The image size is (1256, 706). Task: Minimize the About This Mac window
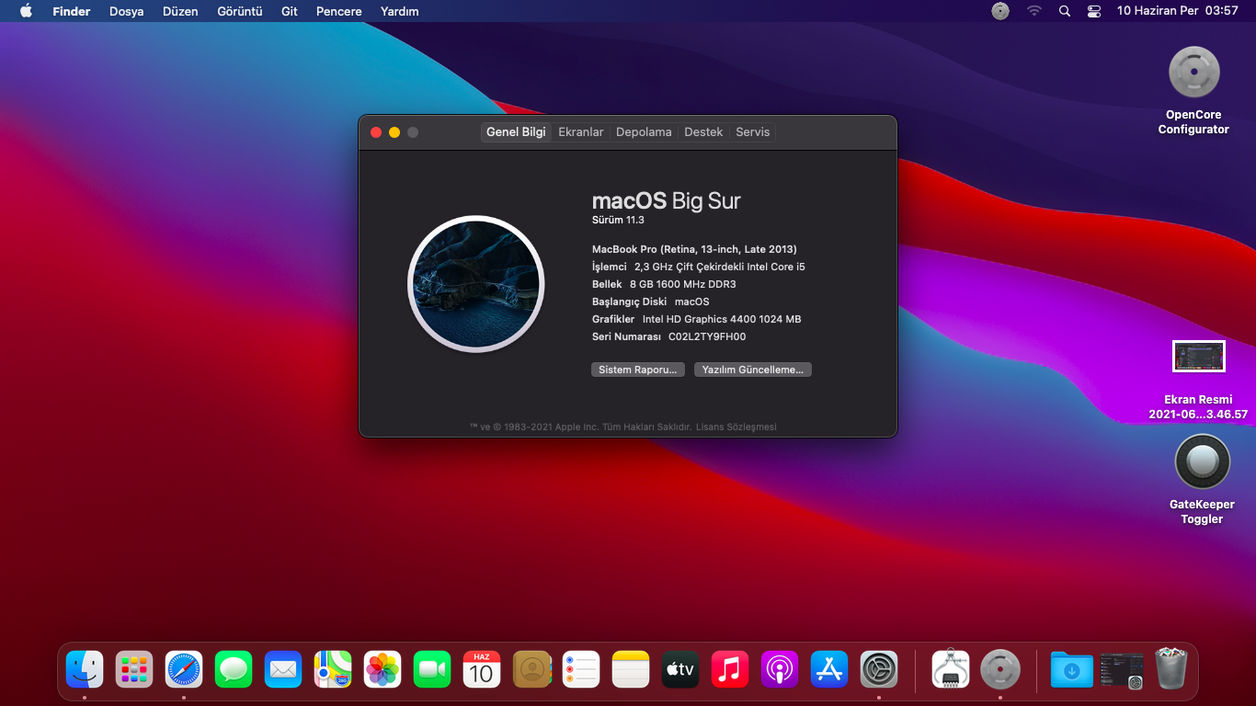(394, 132)
